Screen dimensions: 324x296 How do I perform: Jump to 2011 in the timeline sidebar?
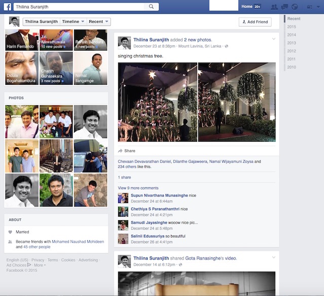coord(292,59)
